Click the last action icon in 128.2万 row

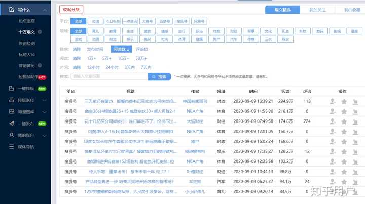coord(355,152)
